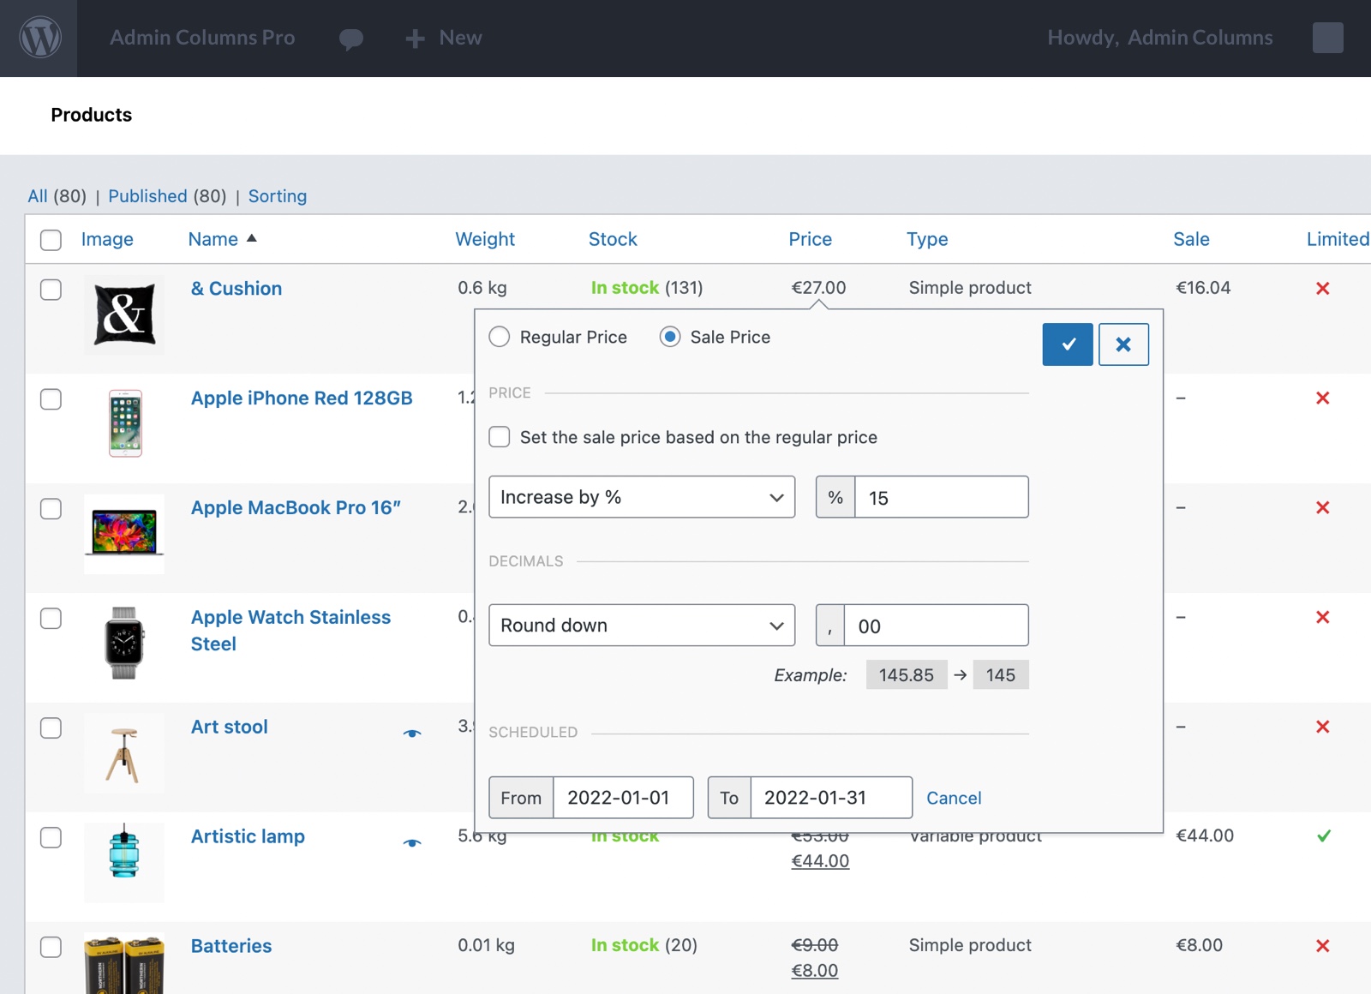Check the Batteries row checkbox
Screen dimensions: 1371x994
pos(51,947)
